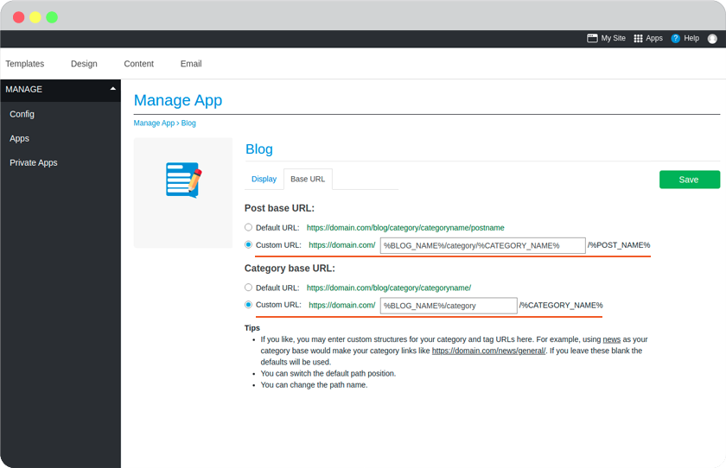This screenshot has height=468, width=726.
Task: Click the category base custom URL field
Action: [449, 306]
